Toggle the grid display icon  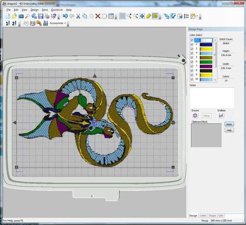(x=123, y=16)
